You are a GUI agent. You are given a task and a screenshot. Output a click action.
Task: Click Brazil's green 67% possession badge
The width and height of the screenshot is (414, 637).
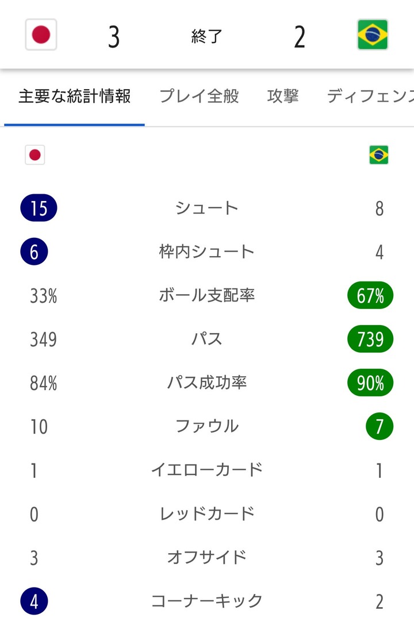pos(370,296)
